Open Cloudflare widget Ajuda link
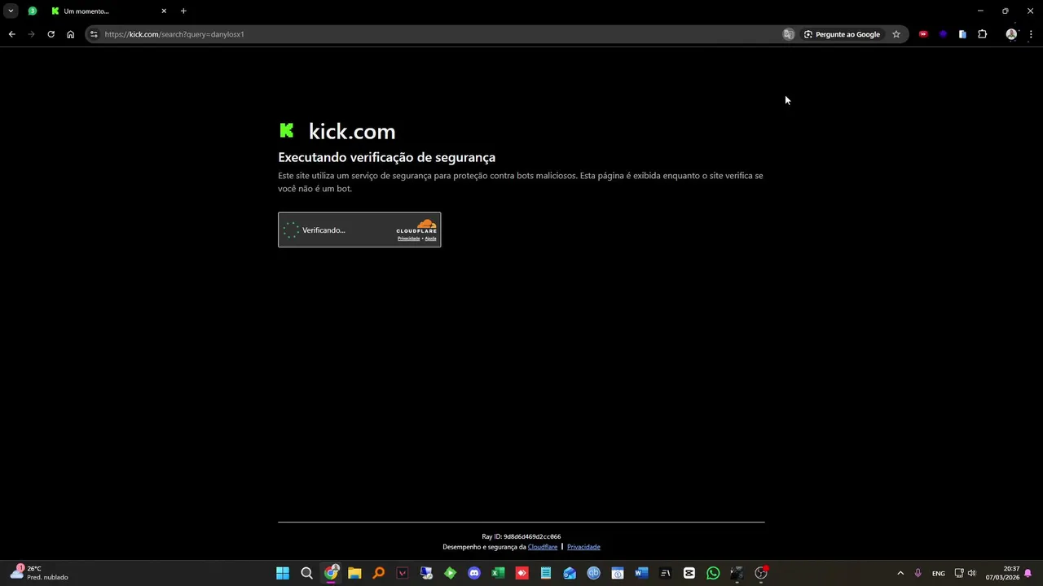Screen dimensions: 1043x586 pos(430,238)
